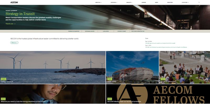Viewport: 210px width, 104px height.
Task: Open the search magnifier icon
Action: [x=199, y=2]
